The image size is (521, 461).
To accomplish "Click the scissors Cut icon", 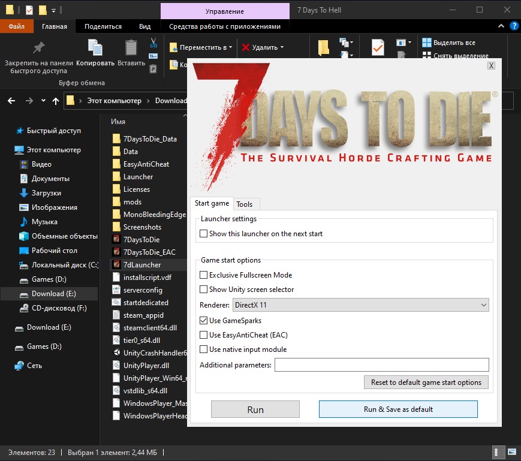I will (153, 43).
